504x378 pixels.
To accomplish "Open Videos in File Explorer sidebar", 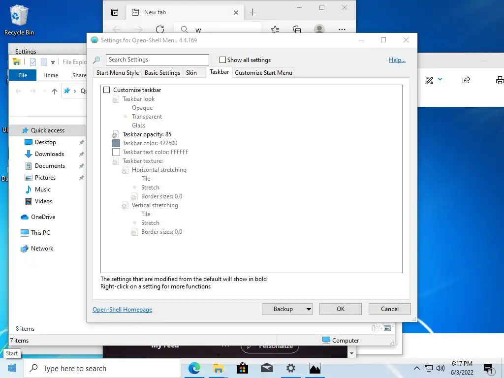I will coord(43,201).
